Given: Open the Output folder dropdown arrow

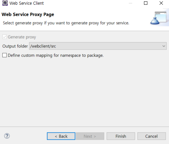Looking at the screenshot, I should [x=164, y=46].
